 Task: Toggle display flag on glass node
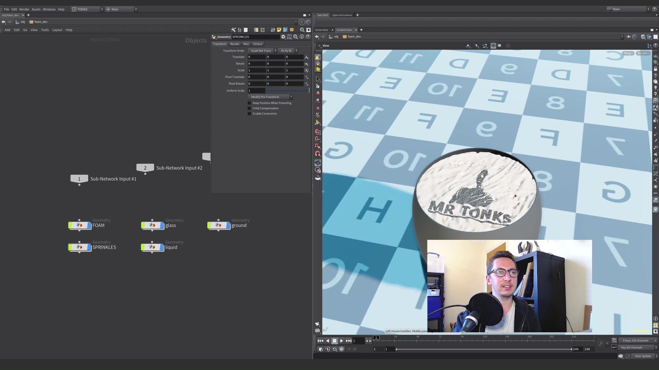[x=162, y=225]
